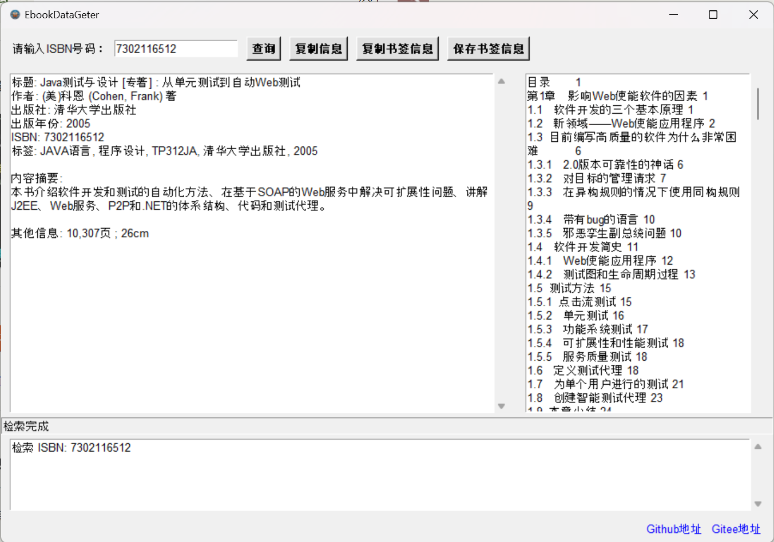Click the bookmark row 1.5.5 服务质量测试
The width and height of the screenshot is (774, 542).
(588, 357)
